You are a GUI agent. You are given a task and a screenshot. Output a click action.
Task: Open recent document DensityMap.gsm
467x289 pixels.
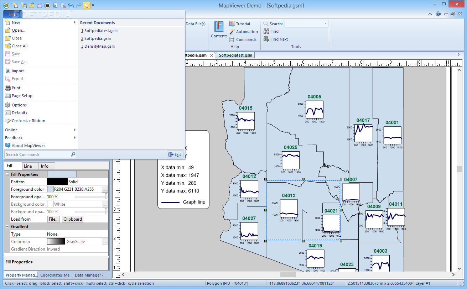point(98,46)
